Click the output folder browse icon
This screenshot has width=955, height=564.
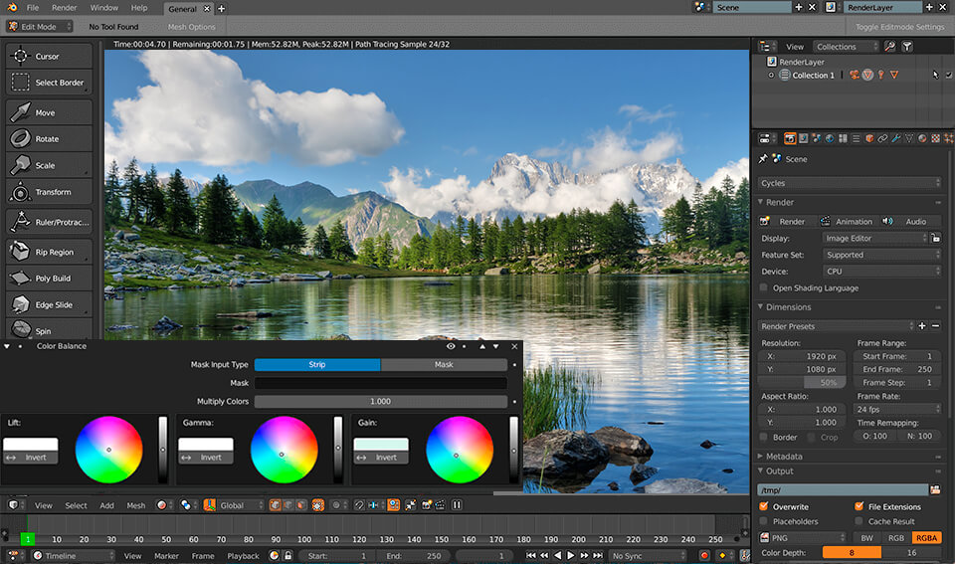[935, 489]
